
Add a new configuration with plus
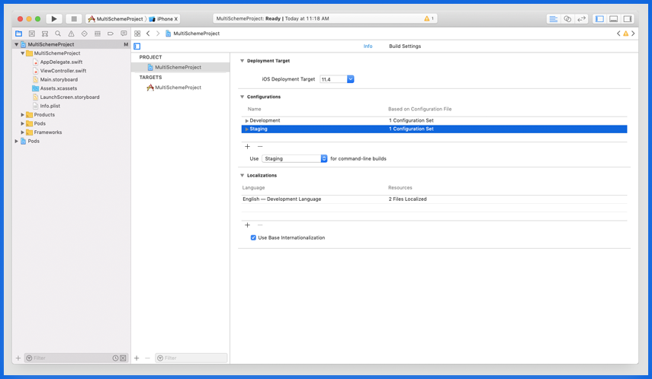pos(247,147)
